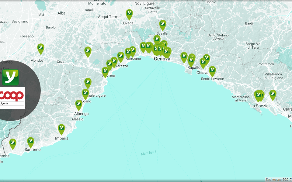Open the pin just above Varazze label
This screenshot has width=292, height=182.
pos(121,56)
